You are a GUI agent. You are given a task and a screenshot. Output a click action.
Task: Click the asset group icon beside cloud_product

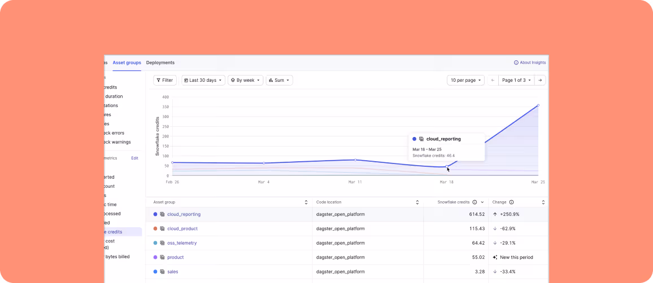[163, 228]
